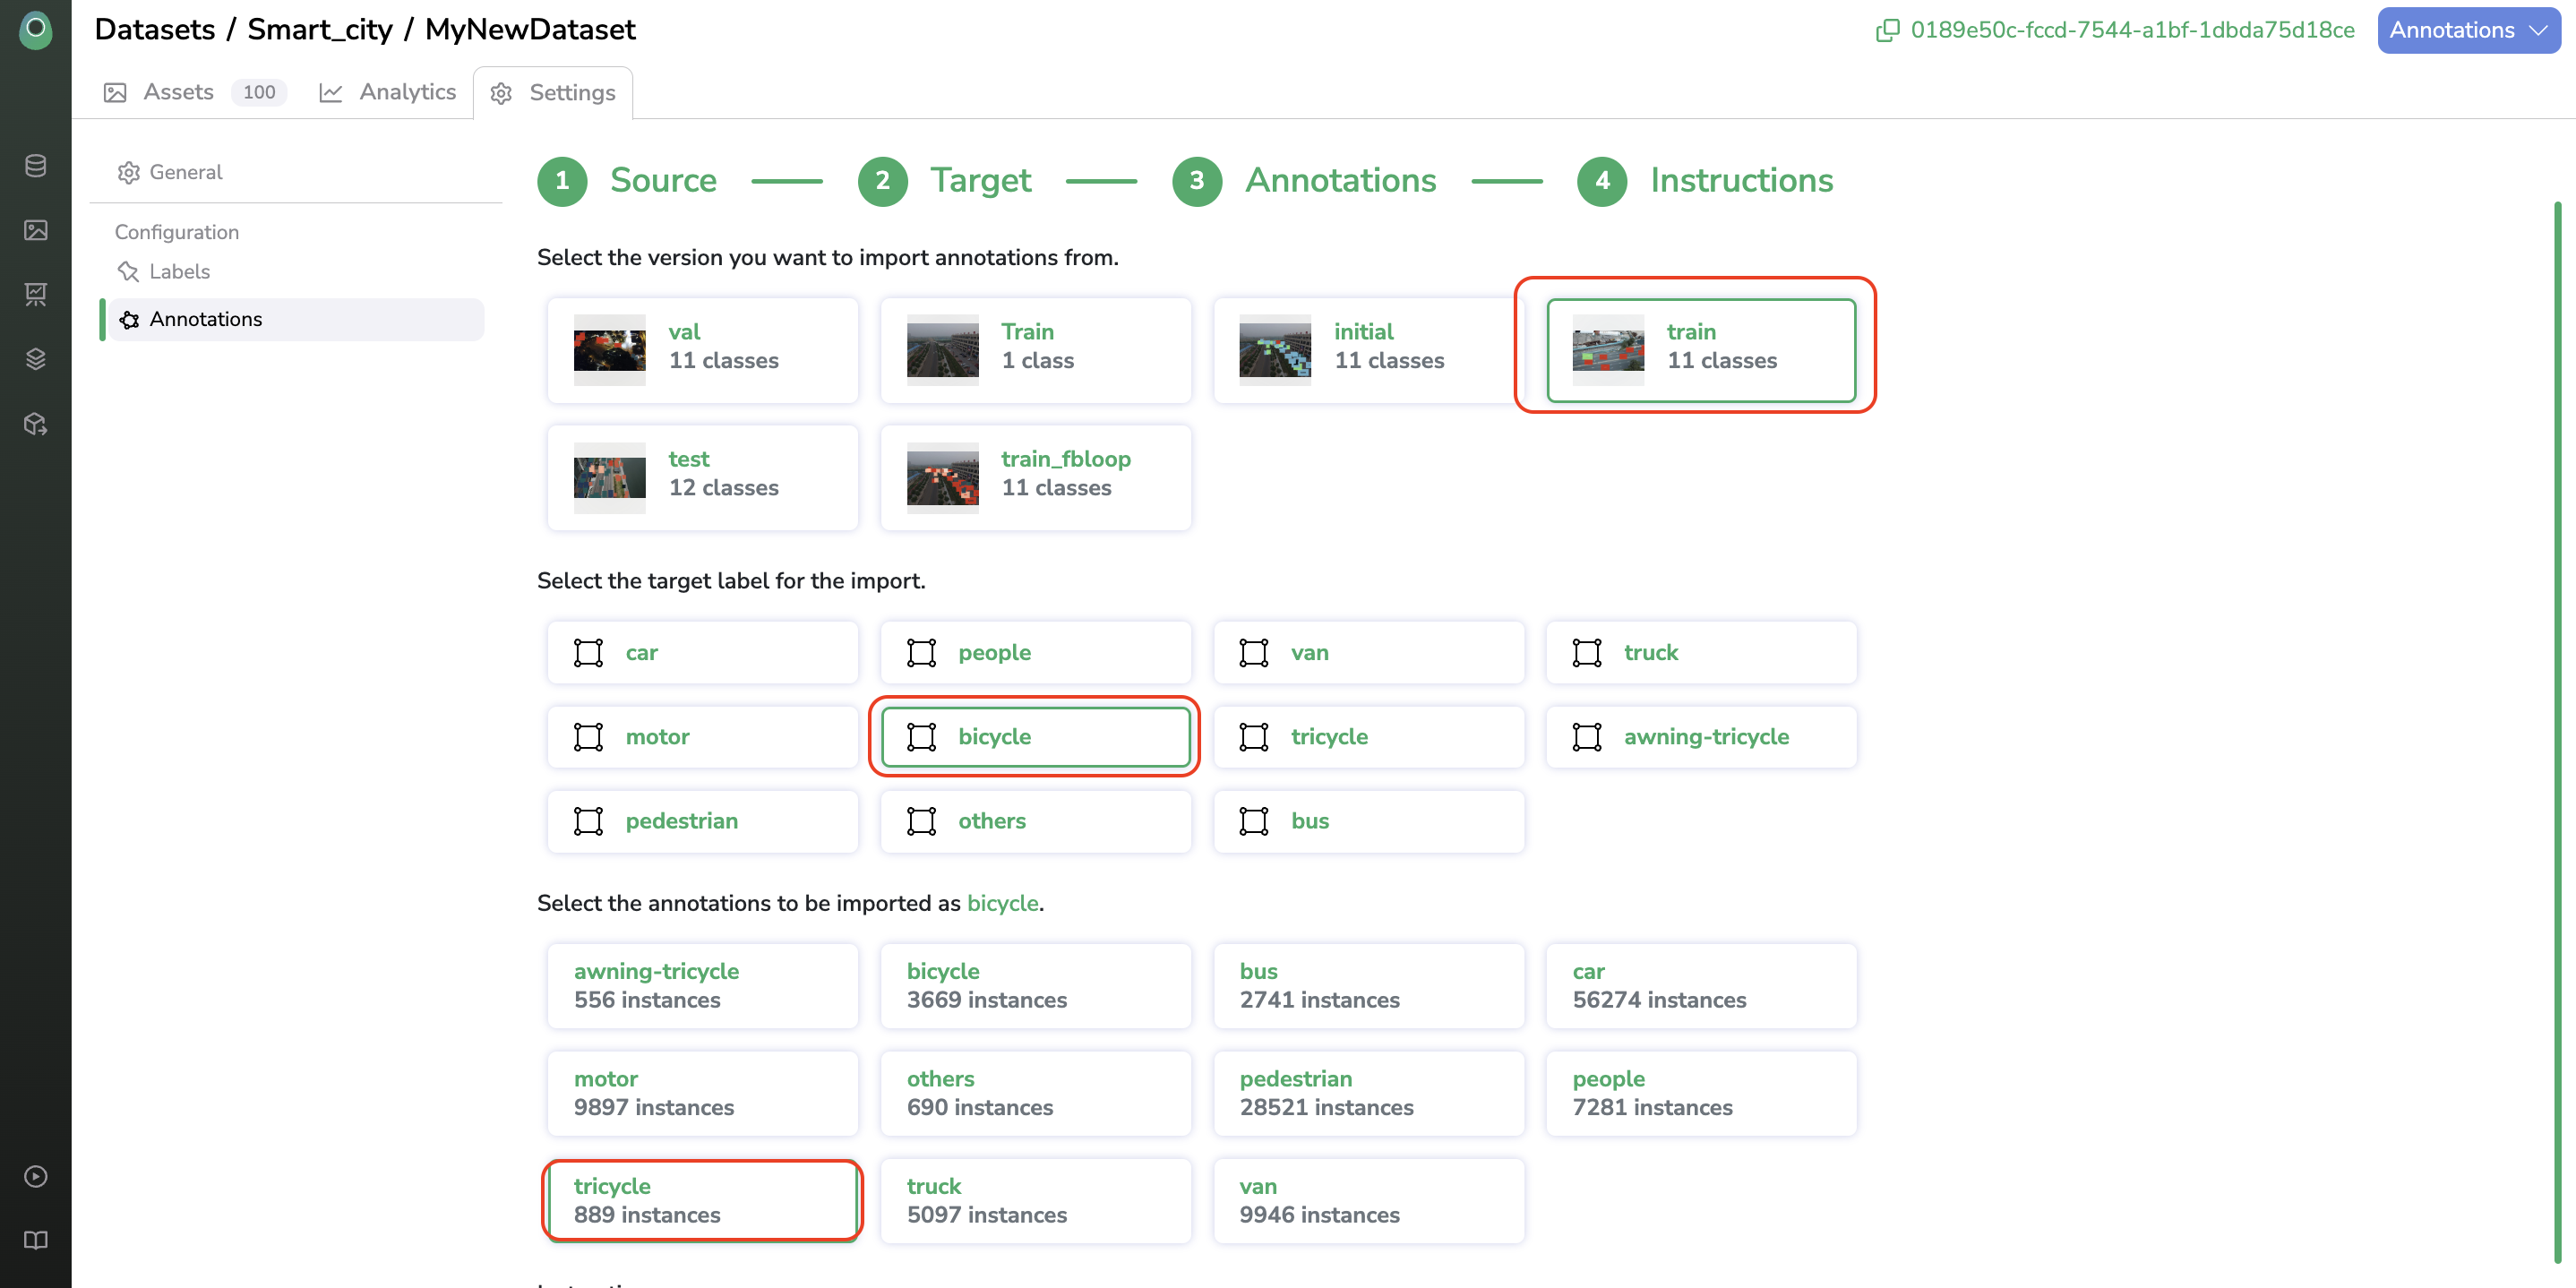Open the play circle icon in the sidebar
The height and width of the screenshot is (1288, 2576).
[x=36, y=1176]
